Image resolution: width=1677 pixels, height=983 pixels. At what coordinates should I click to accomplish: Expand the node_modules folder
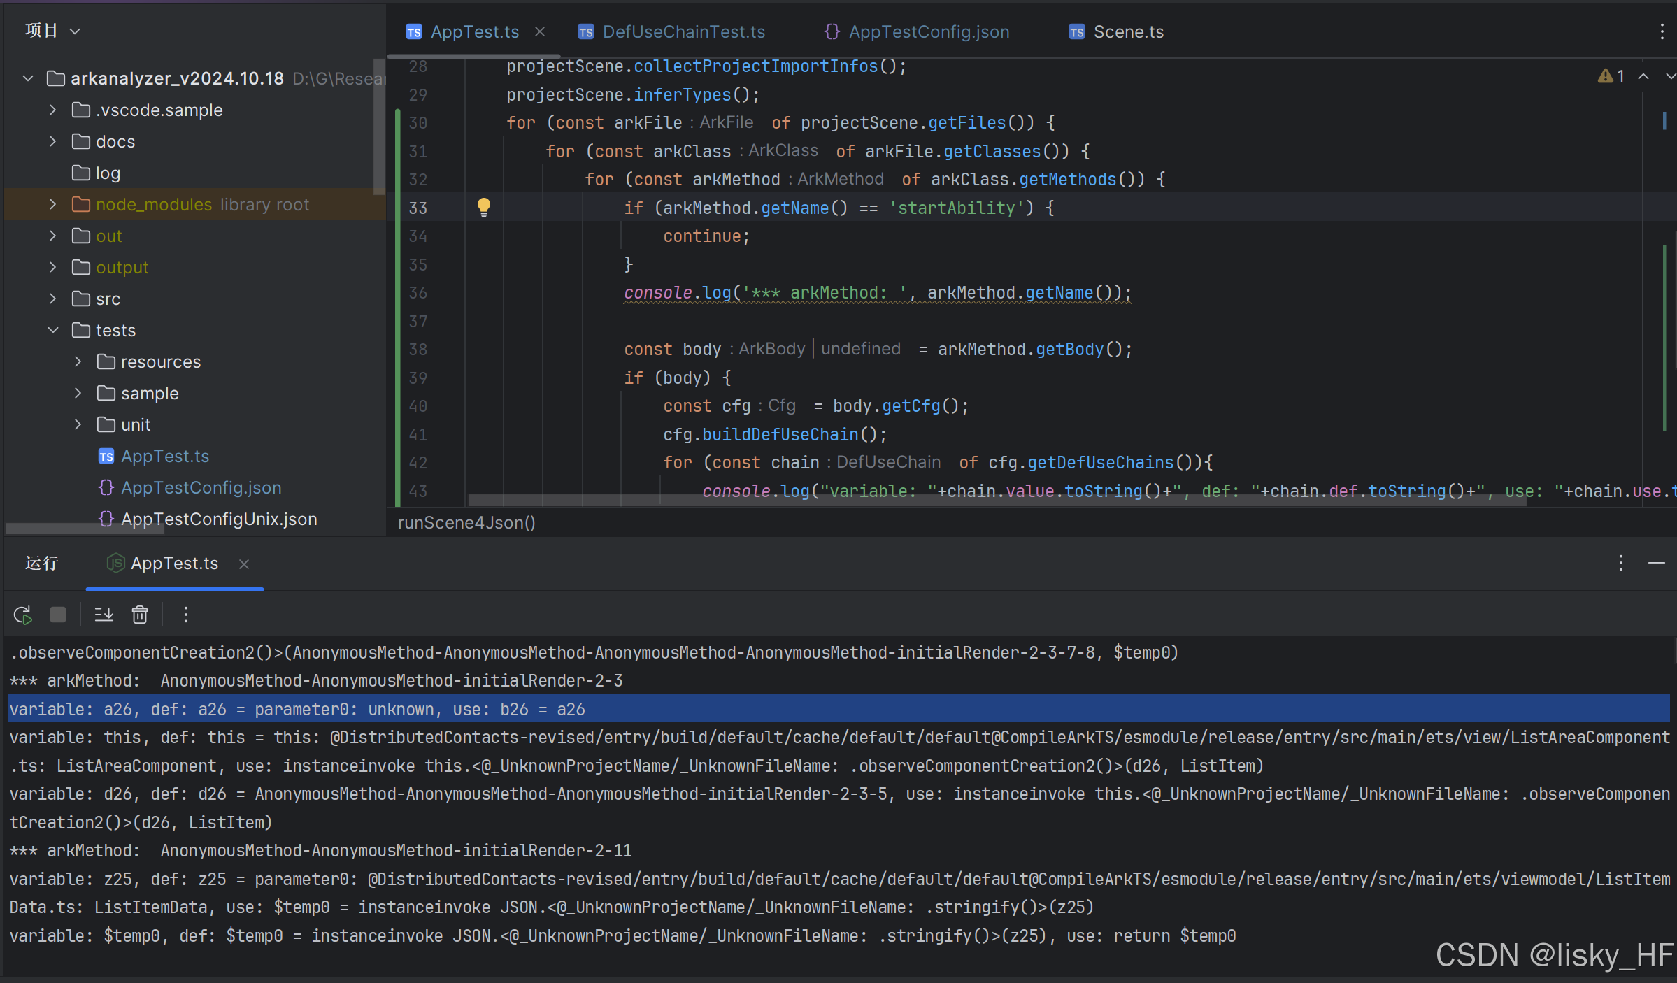click(53, 204)
